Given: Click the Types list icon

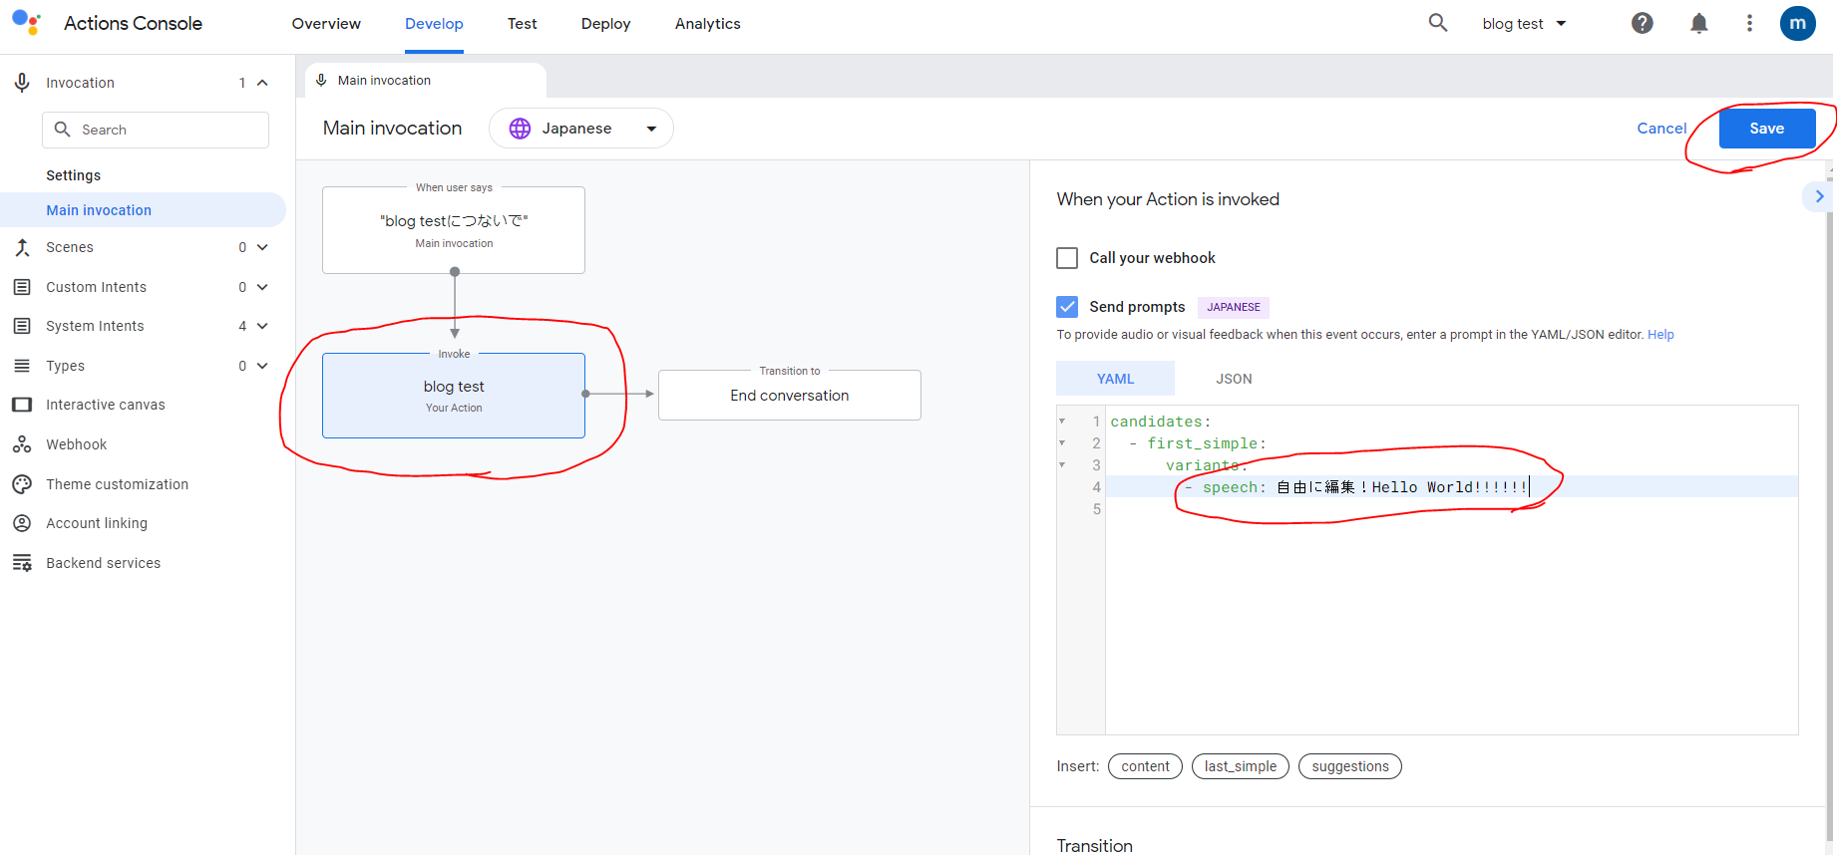Looking at the screenshot, I should click(22, 366).
